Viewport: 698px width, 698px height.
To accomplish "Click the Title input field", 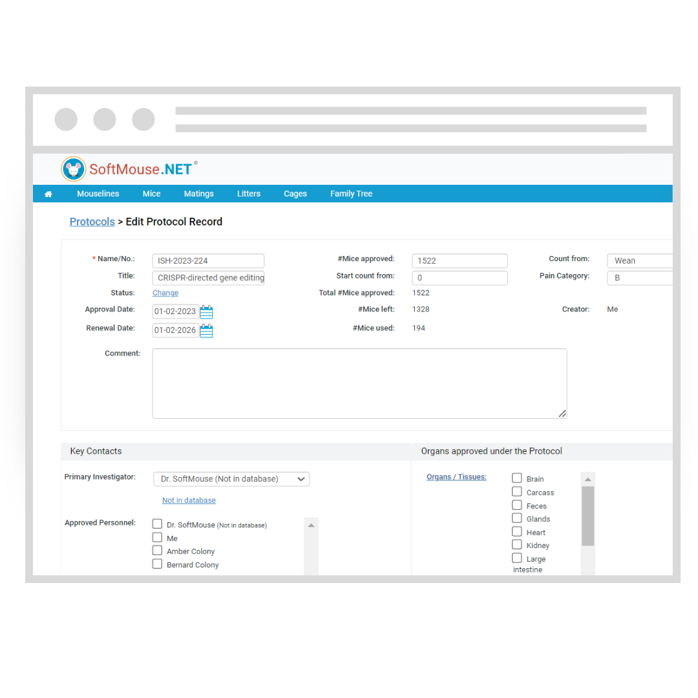I will coord(208,278).
